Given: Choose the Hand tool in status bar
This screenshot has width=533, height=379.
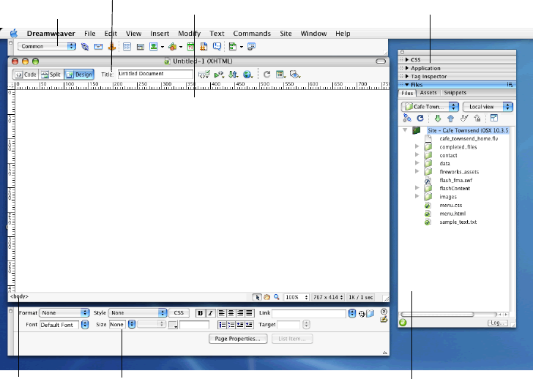Looking at the screenshot, I should coord(266,297).
